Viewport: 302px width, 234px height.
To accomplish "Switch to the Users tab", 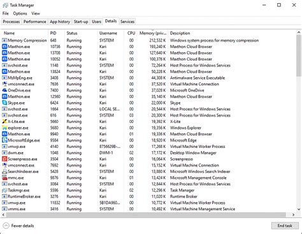I will [96, 22].
